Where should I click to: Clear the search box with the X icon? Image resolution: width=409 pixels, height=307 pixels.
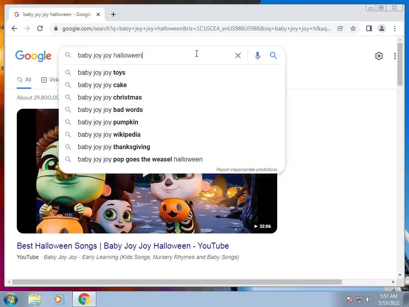[x=238, y=55]
